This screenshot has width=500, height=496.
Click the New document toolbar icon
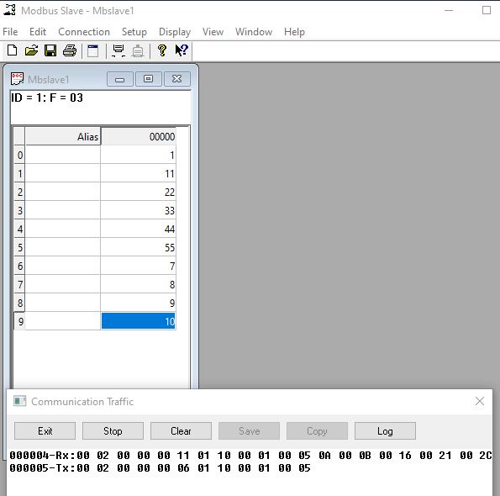coord(12,50)
